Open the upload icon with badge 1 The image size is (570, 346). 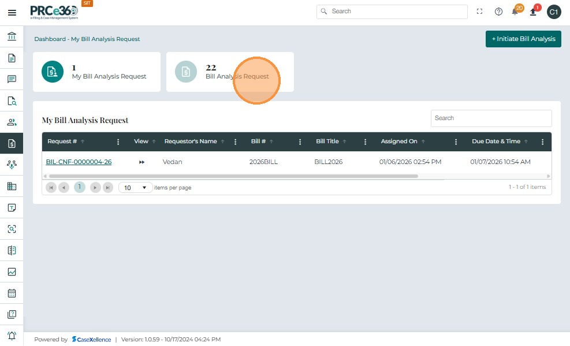coord(534,11)
